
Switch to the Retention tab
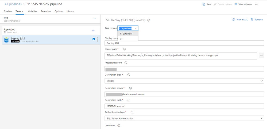(x=46, y=11)
